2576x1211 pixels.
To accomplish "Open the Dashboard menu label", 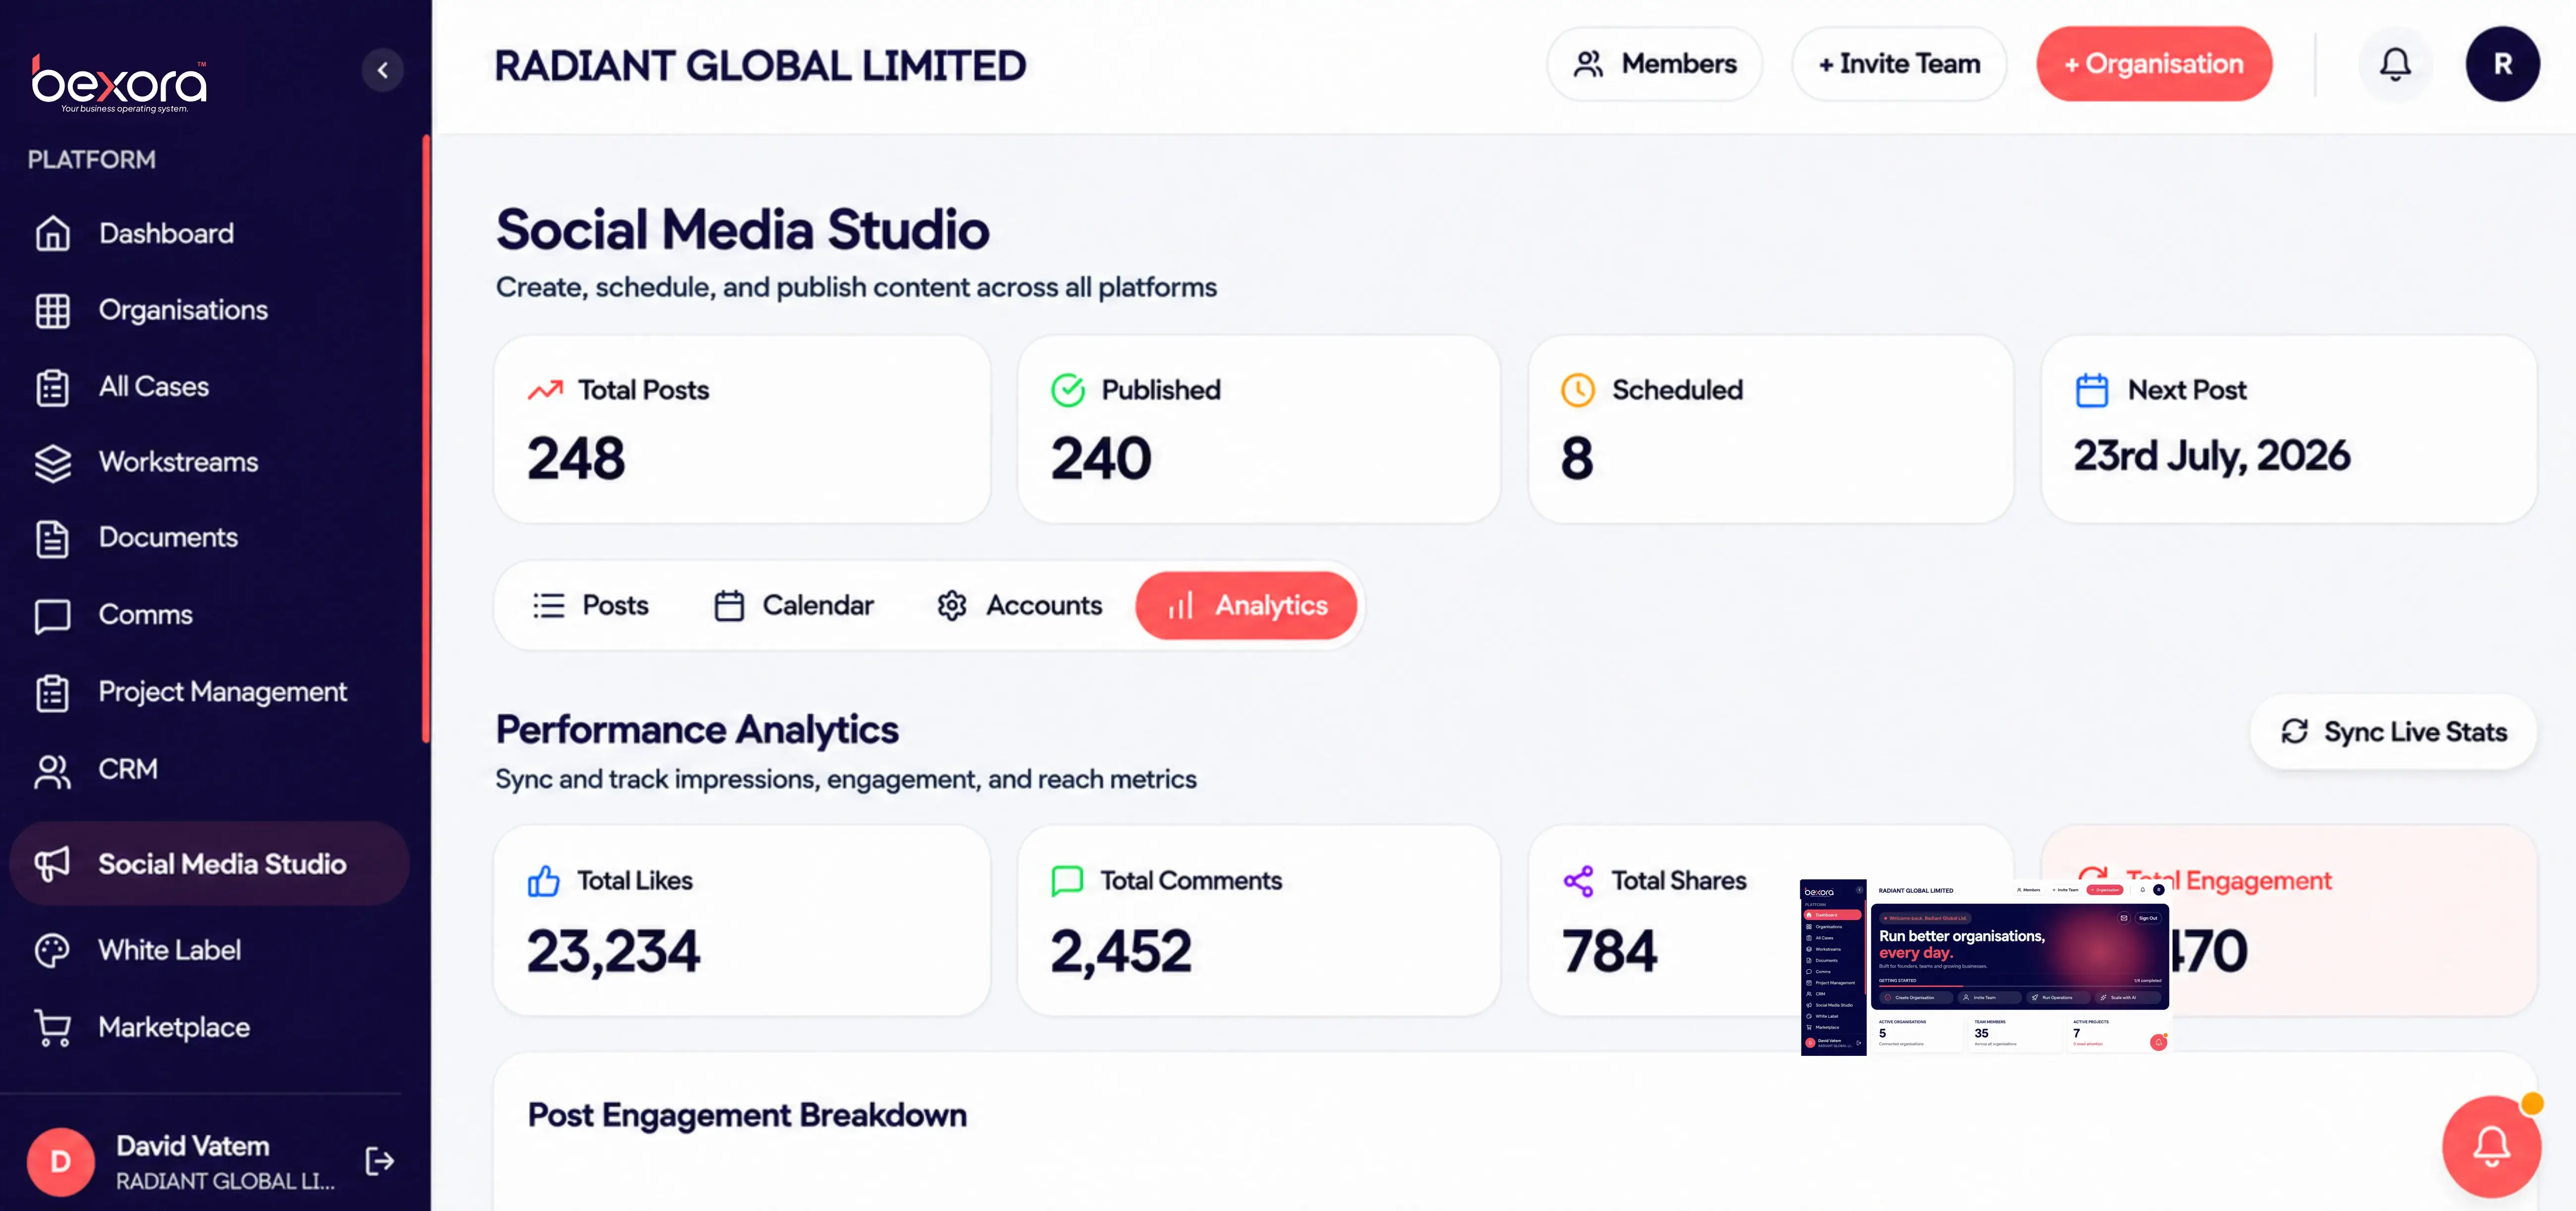I will pos(166,233).
